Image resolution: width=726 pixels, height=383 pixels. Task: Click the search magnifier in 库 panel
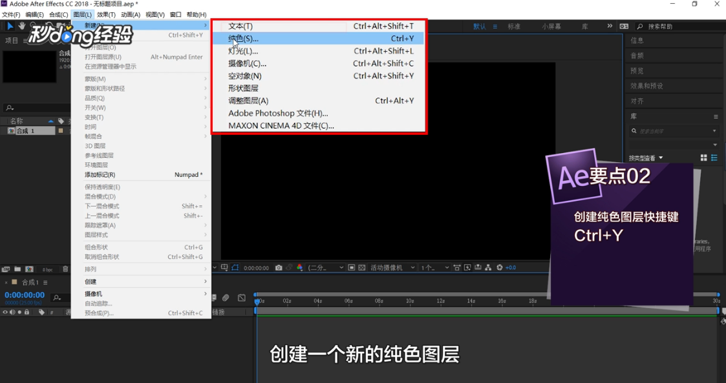634,131
